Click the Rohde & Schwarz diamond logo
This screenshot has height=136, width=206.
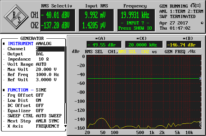click(x=16, y=17)
